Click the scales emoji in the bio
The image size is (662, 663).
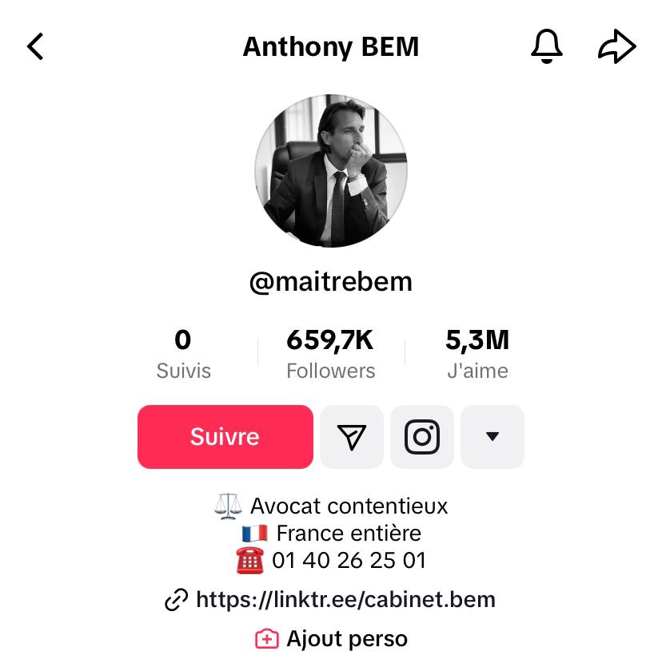[x=228, y=506]
